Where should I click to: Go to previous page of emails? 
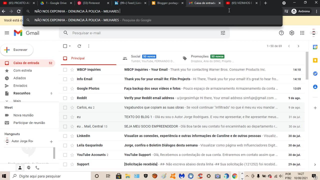click(x=289, y=46)
